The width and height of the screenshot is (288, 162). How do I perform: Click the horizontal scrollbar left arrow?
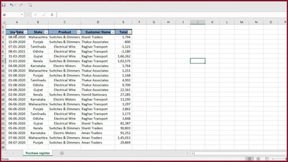pos(193,153)
